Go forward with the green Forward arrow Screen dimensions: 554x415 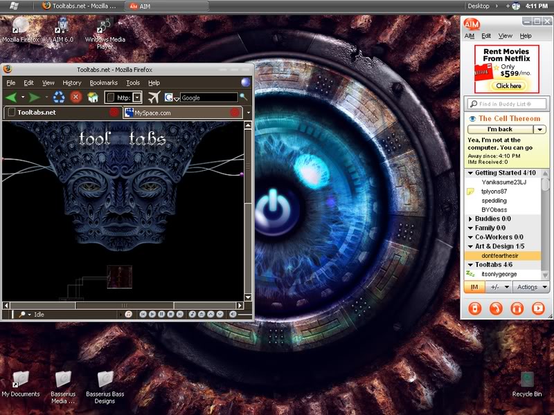pos(34,98)
